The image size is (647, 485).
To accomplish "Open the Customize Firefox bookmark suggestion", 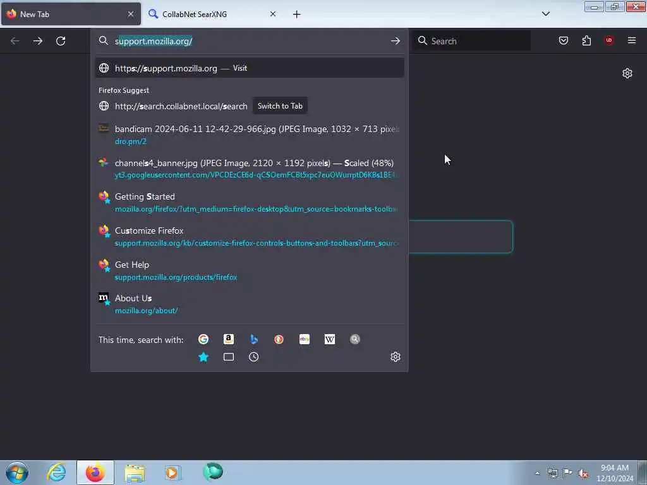I will pyautogui.click(x=250, y=237).
